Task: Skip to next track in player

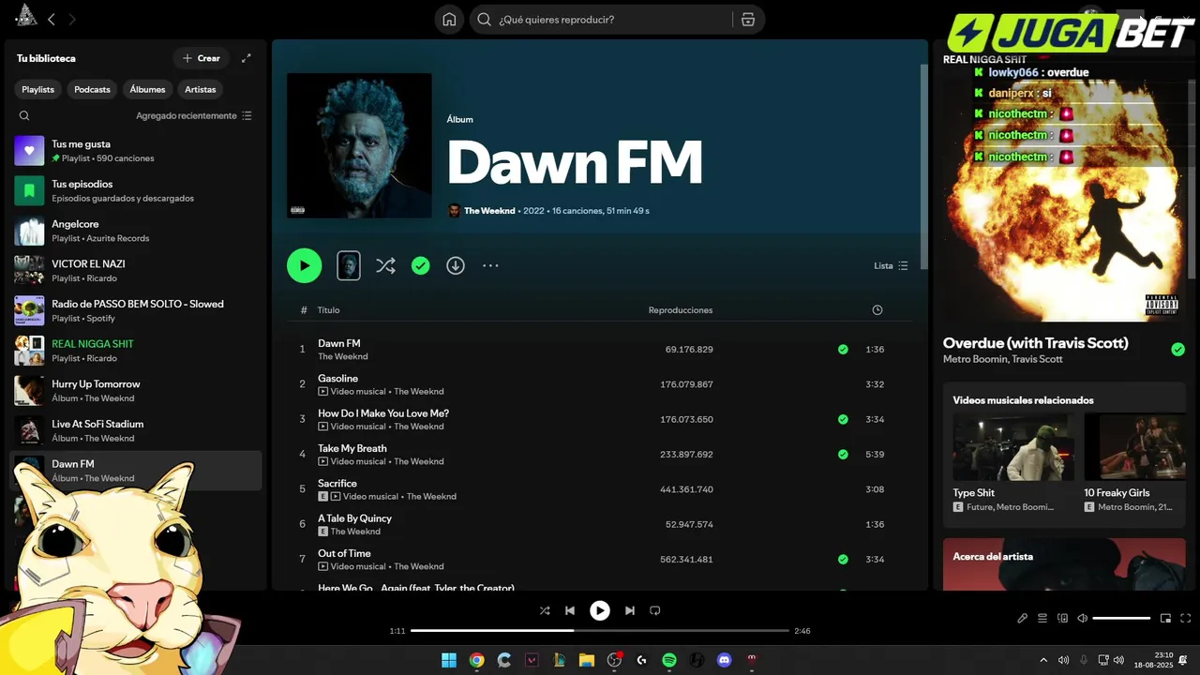Action: point(630,610)
